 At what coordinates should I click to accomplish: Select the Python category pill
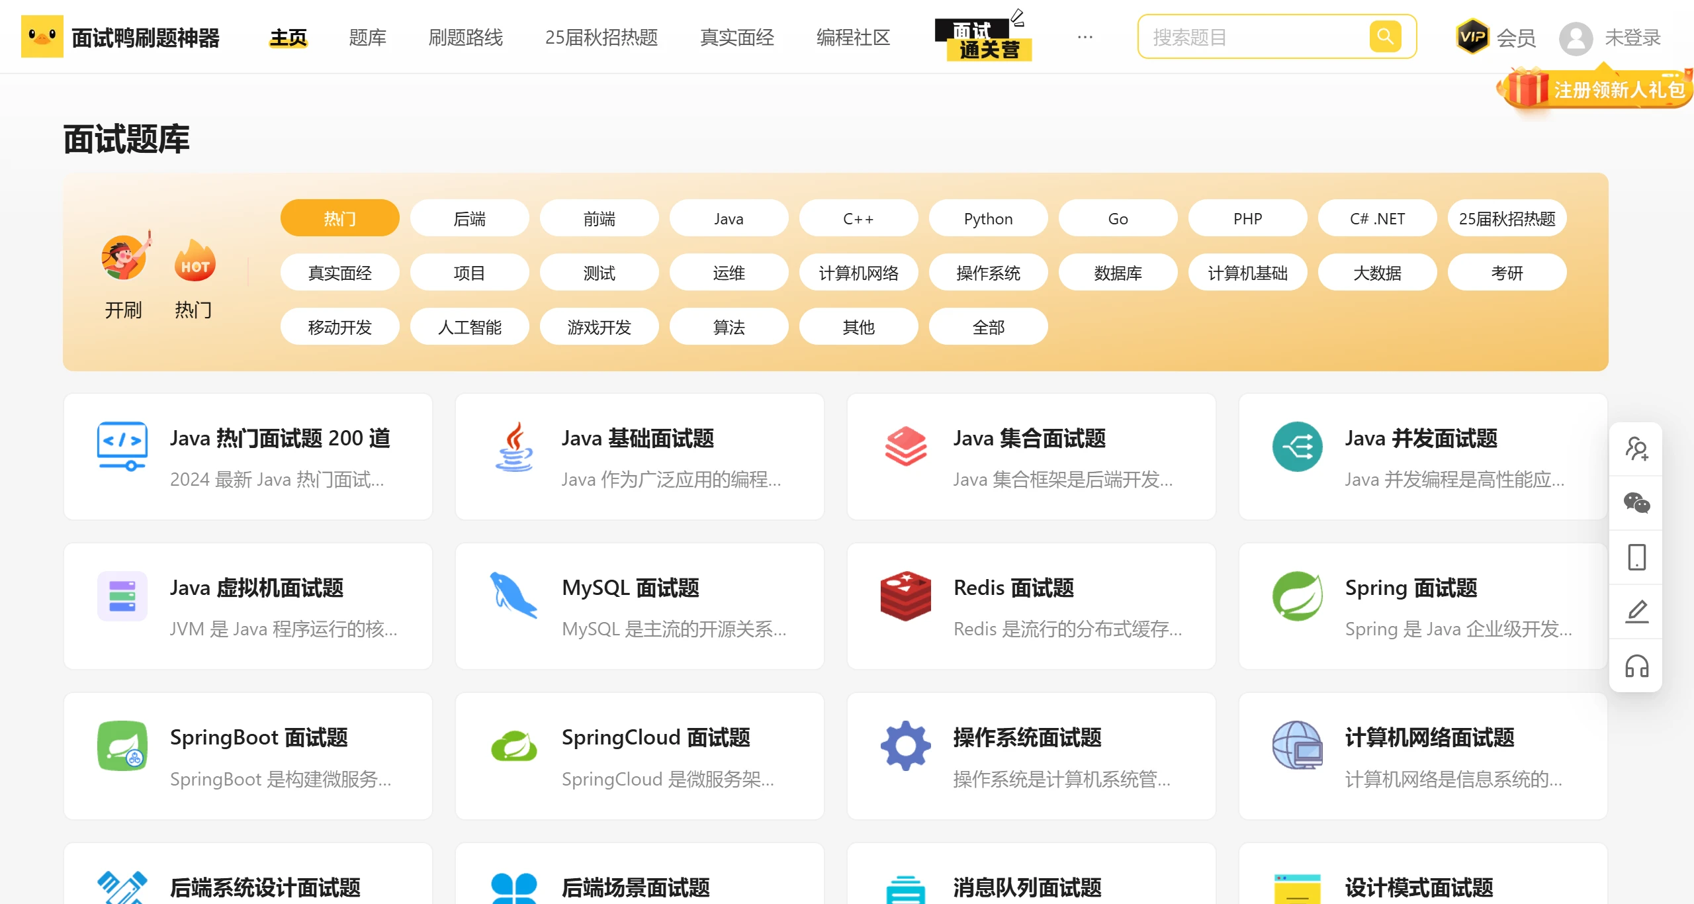989,218
